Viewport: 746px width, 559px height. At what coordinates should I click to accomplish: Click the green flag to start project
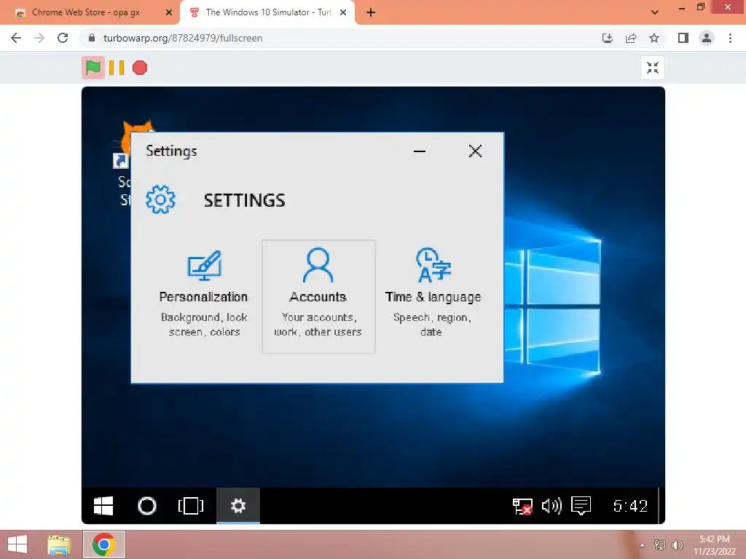pos(93,68)
